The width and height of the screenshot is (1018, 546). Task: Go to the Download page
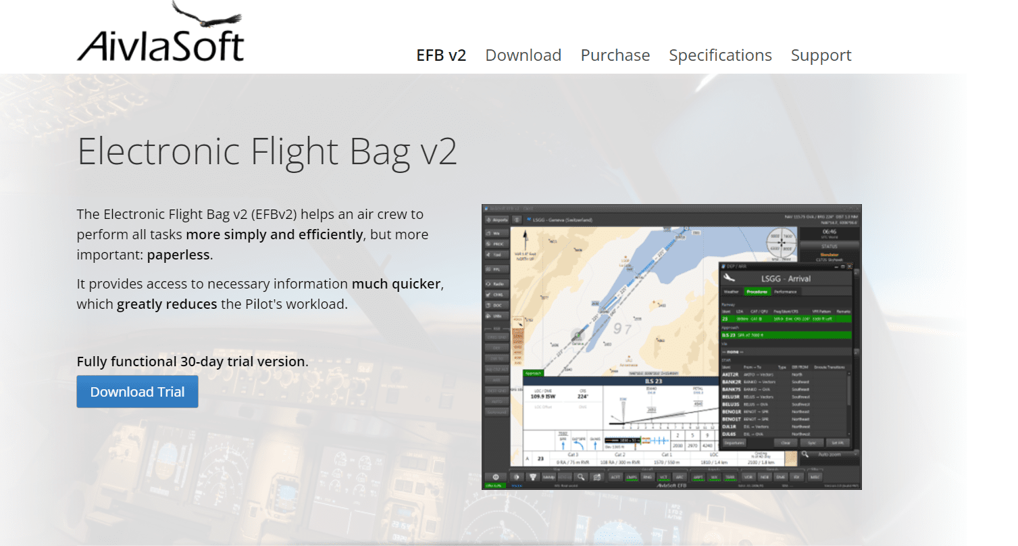(524, 55)
